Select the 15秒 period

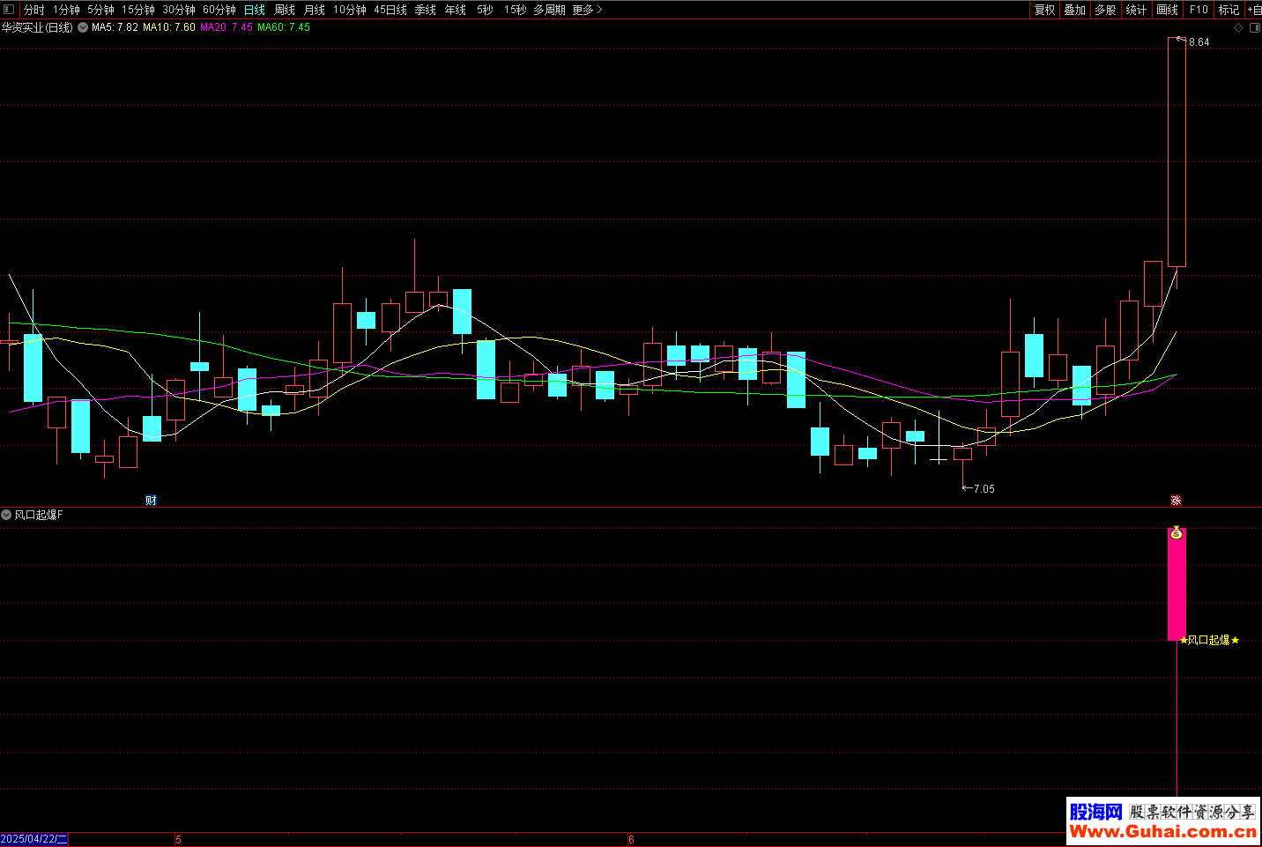pos(516,10)
